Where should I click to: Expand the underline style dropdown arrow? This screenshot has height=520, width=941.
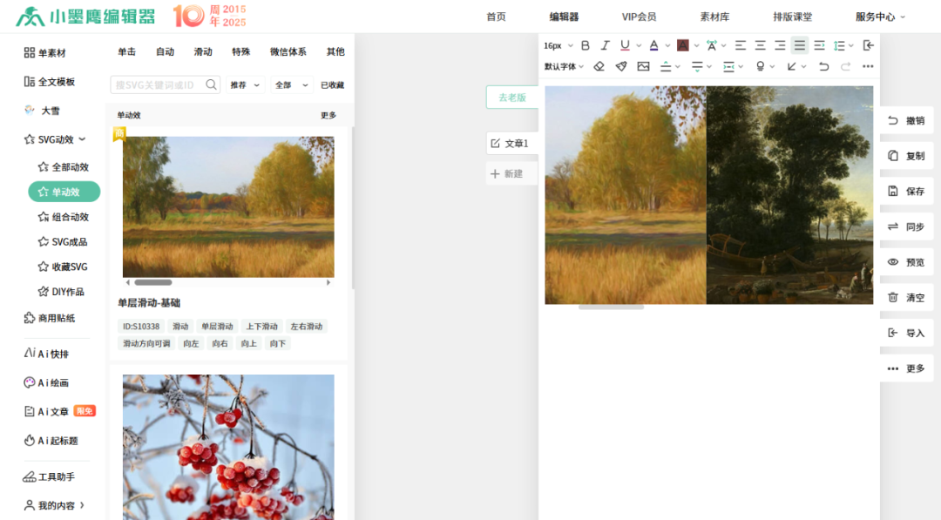639,45
